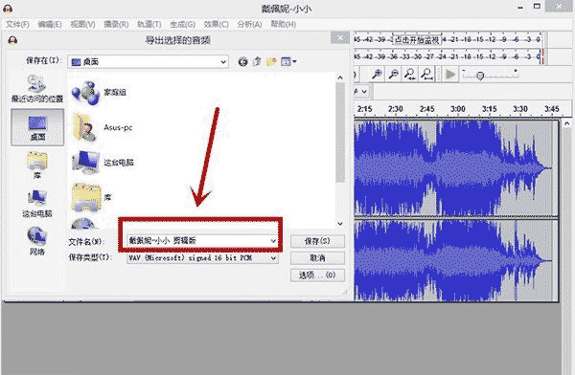575x375 pixels.
Task: Select the Asus-pc folder in file list
Action: 102,127
